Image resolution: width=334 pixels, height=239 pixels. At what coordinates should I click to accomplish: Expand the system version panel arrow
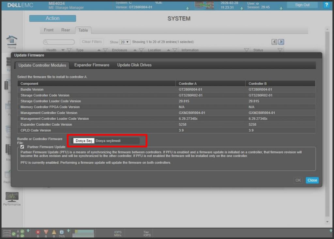tap(188, 8)
